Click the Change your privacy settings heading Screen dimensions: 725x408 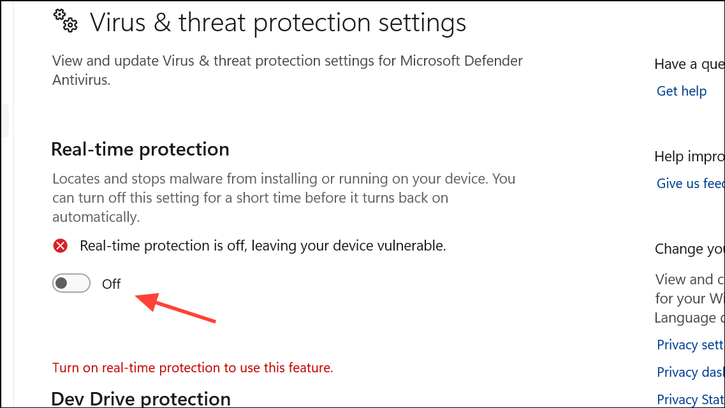click(689, 249)
